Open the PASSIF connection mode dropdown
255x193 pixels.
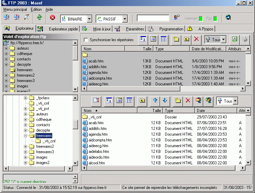click(125, 19)
